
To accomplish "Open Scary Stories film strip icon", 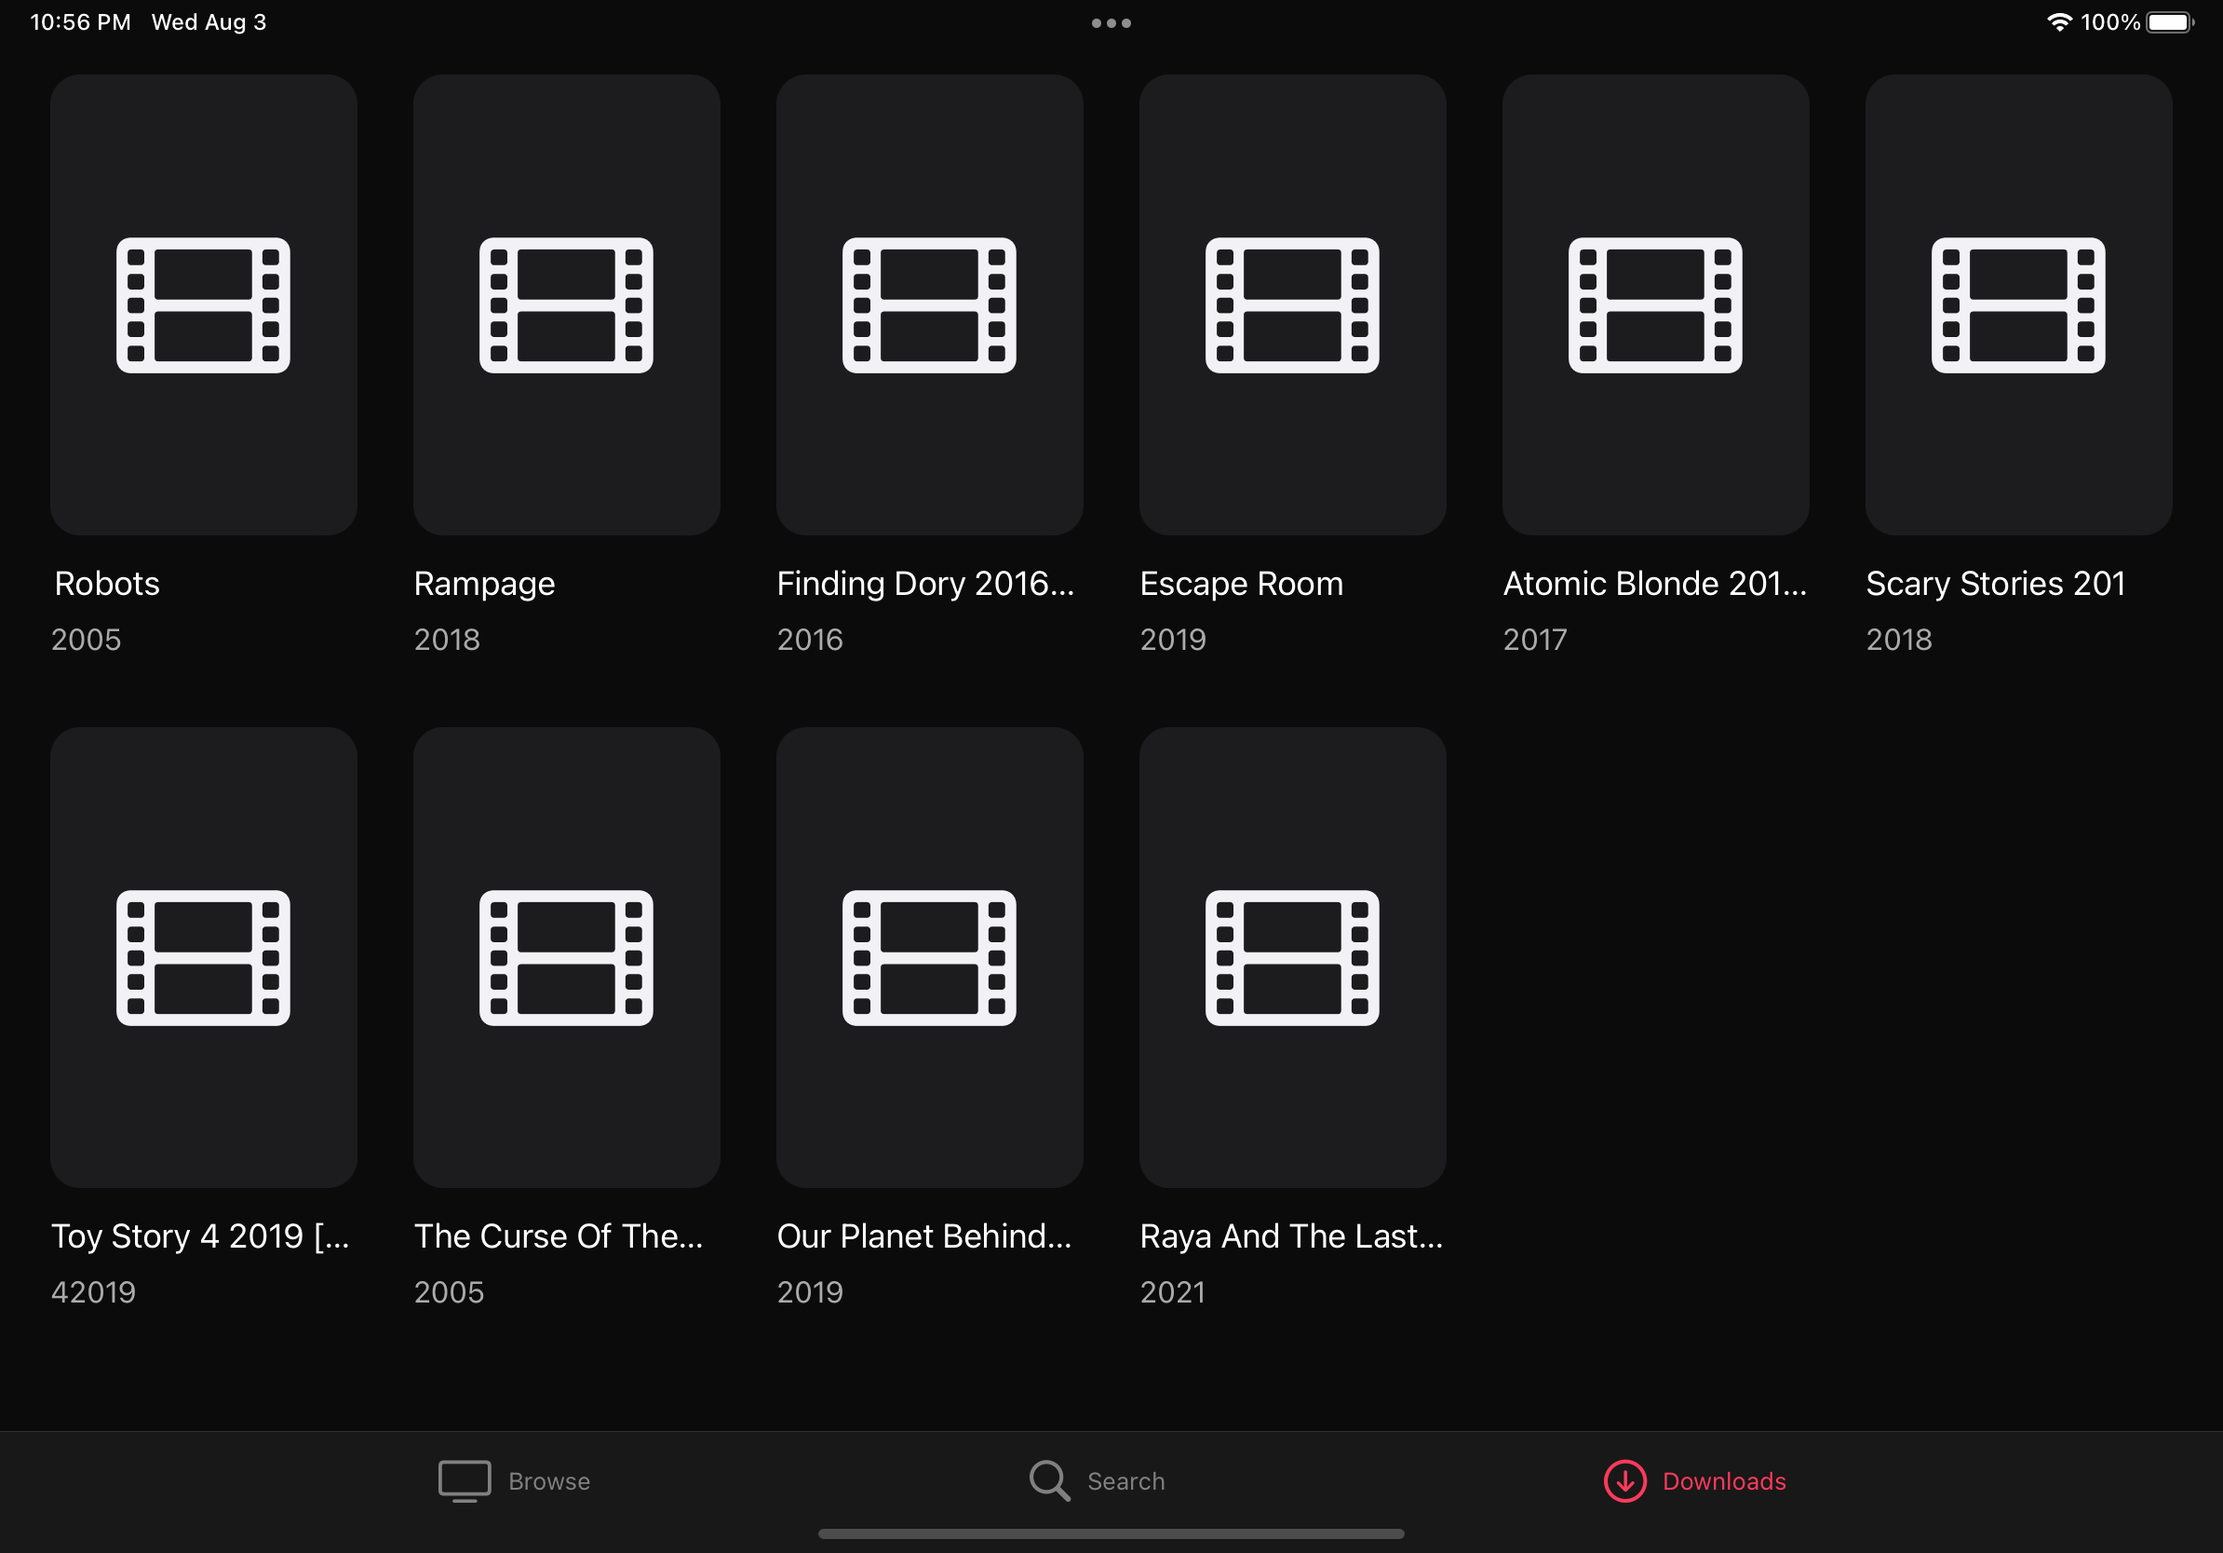I will point(2019,305).
